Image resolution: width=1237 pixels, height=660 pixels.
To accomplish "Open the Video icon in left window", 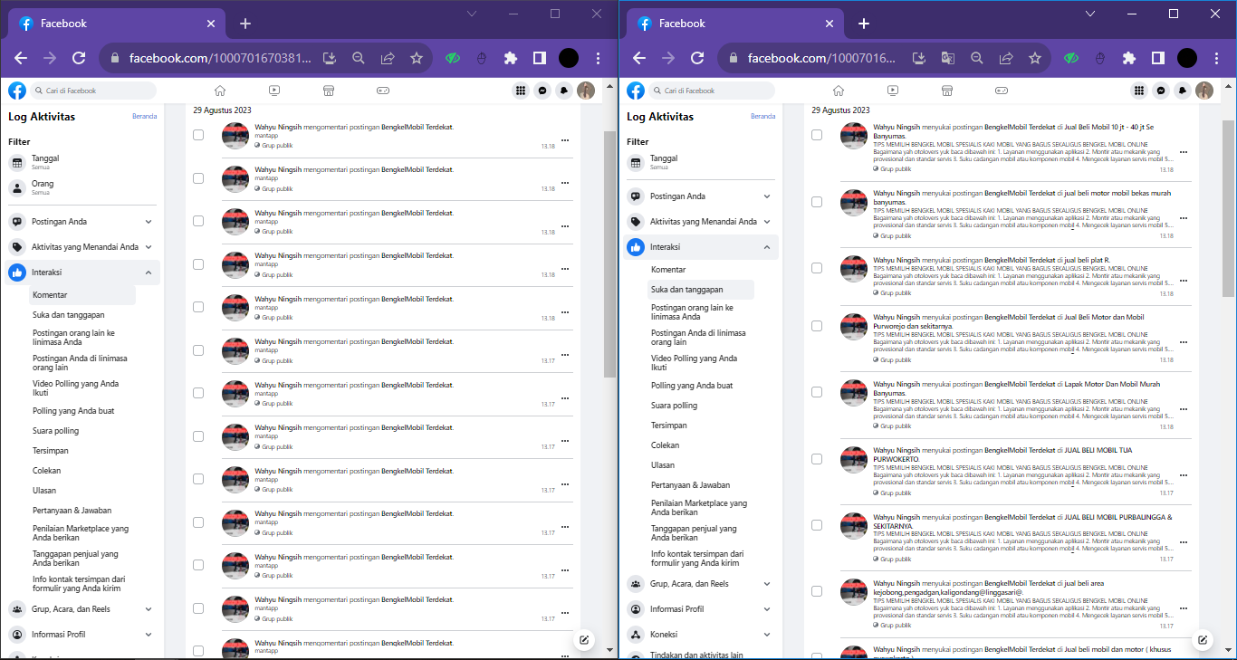I will point(274,91).
